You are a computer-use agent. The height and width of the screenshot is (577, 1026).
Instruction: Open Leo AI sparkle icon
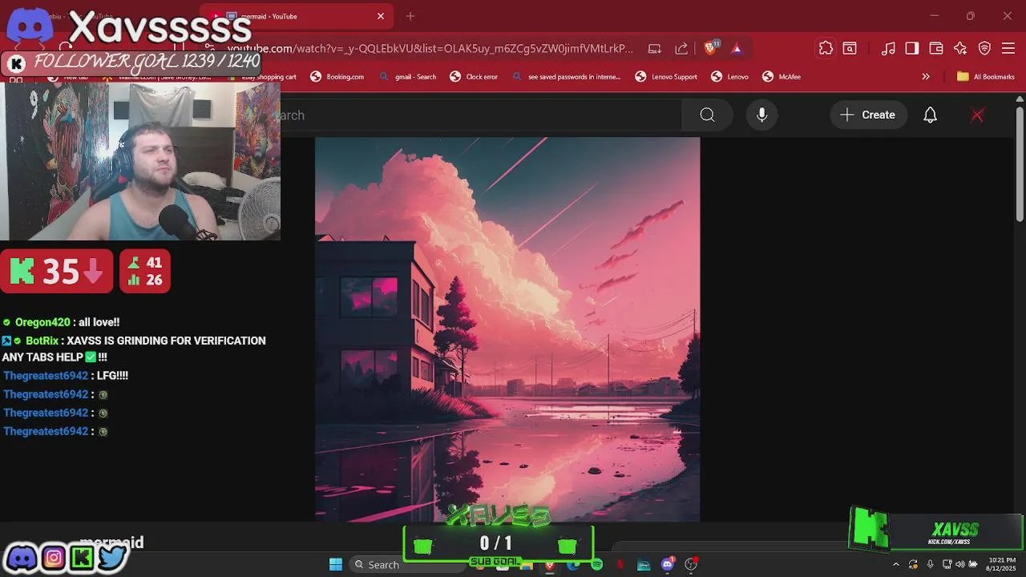click(x=960, y=48)
